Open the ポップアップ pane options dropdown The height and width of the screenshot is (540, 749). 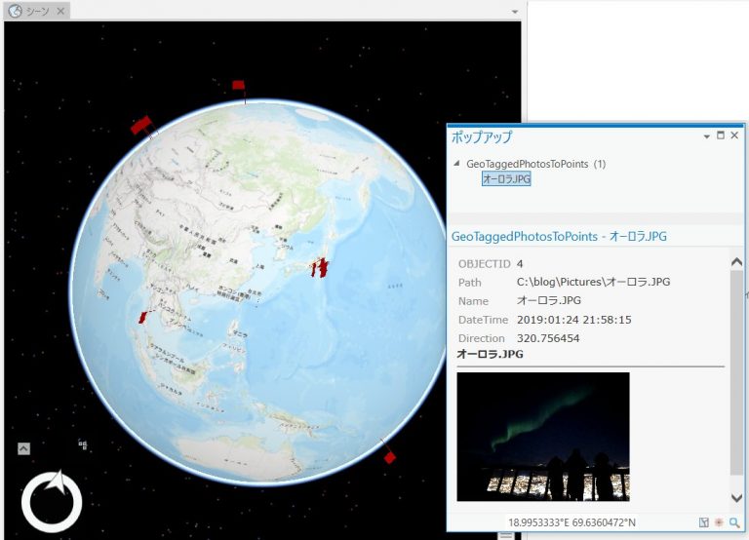(706, 136)
